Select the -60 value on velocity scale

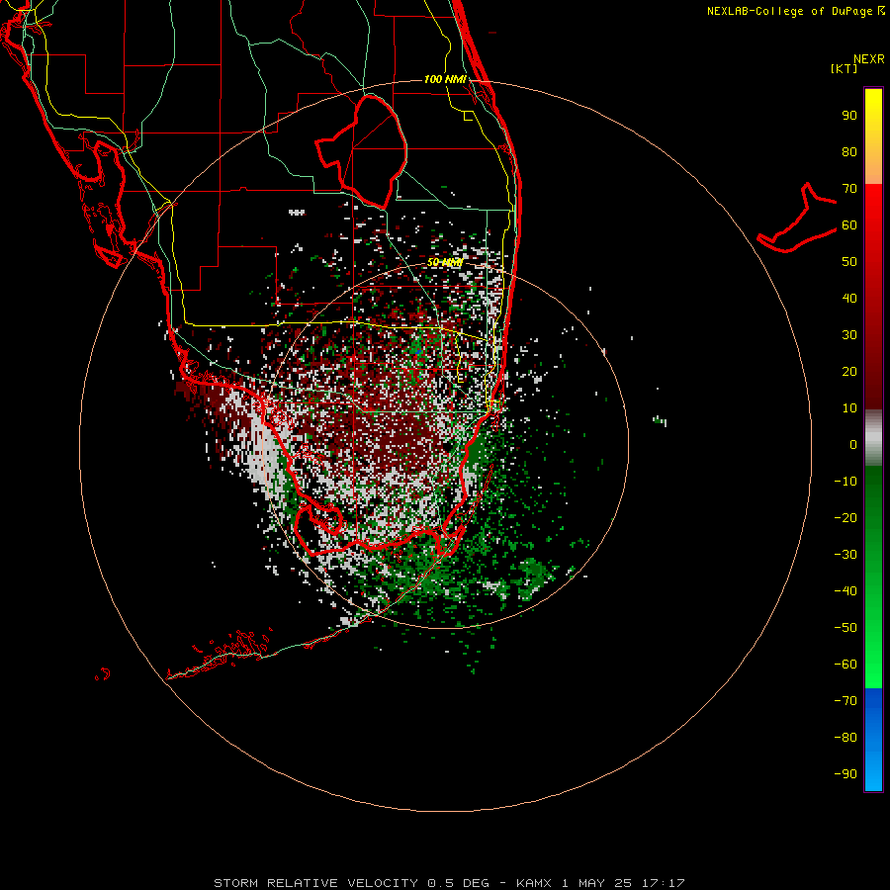pyautogui.click(x=845, y=665)
